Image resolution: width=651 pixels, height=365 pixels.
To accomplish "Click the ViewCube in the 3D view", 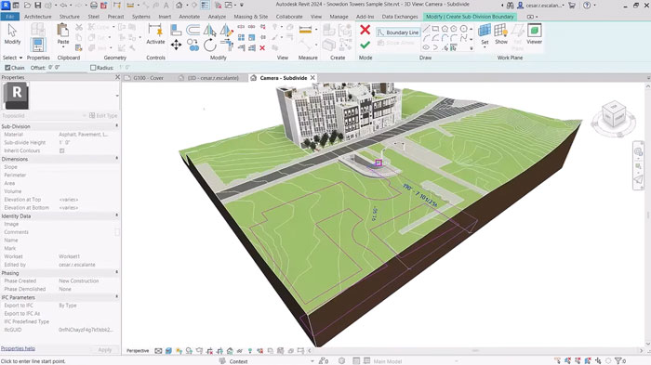I will pos(614,115).
